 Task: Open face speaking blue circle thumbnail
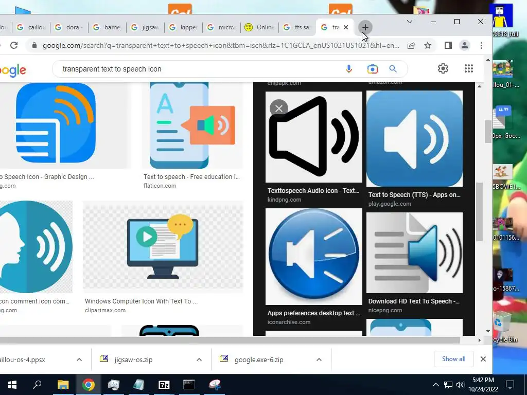(x=36, y=247)
